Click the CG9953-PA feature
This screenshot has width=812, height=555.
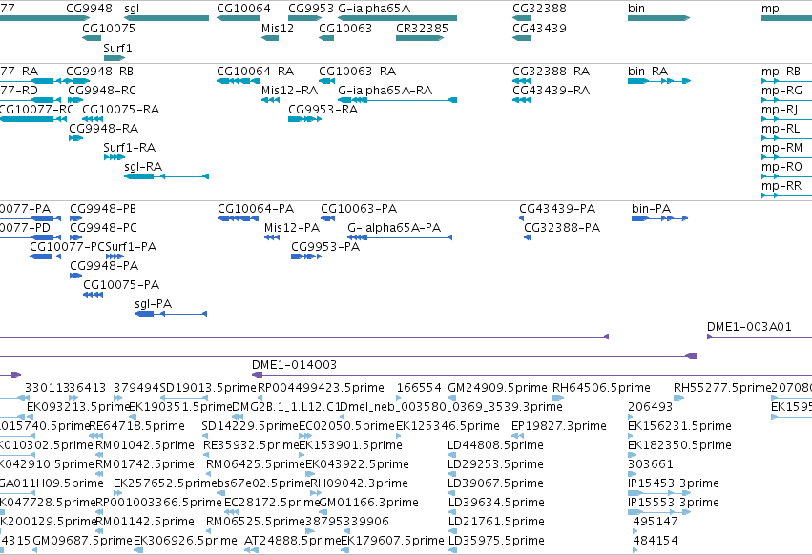(x=306, y=257)
